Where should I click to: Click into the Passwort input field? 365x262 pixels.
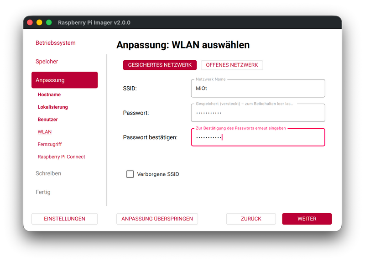(258, 113)
